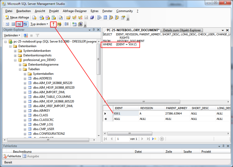This screenshot has width=233, height=167.
Task: Switch to Details zum Objekt-Explorer tab
Action: pyautogui.click(x=182, y=30)
